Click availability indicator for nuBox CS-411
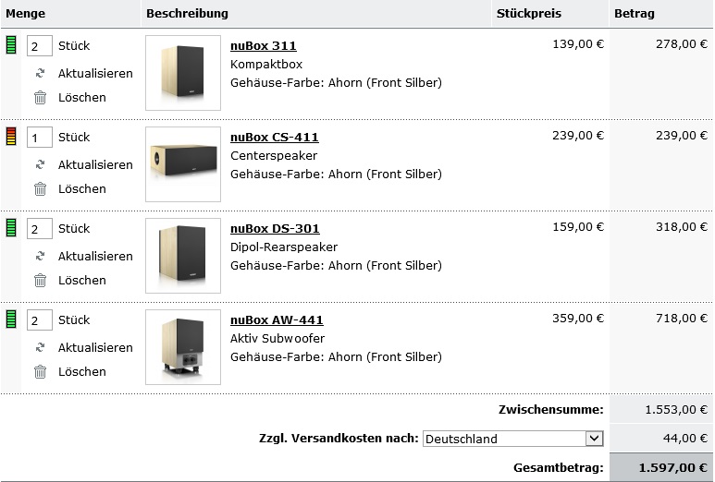The image size is (715, 482). (x=11, y=137)
